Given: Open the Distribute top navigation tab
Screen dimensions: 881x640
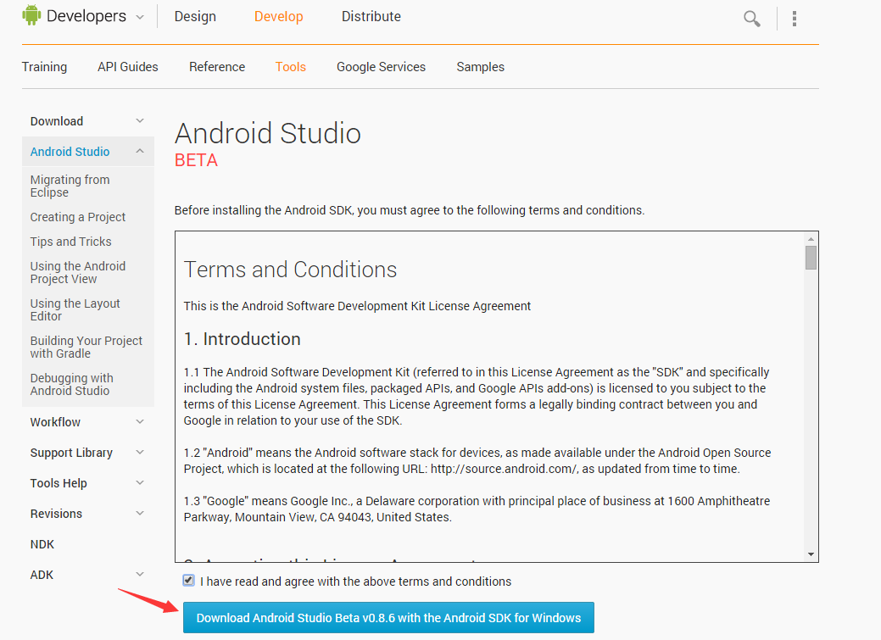Looking at the screenshot, I should click(371, 17).
